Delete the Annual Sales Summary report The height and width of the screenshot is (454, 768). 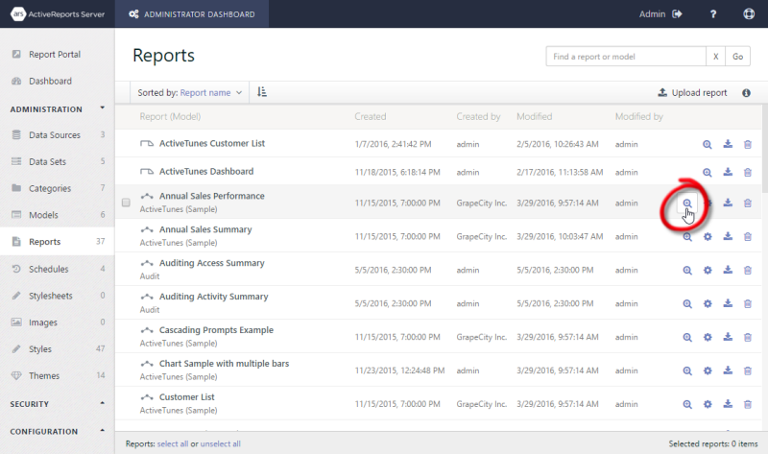(x=748, y=236)
